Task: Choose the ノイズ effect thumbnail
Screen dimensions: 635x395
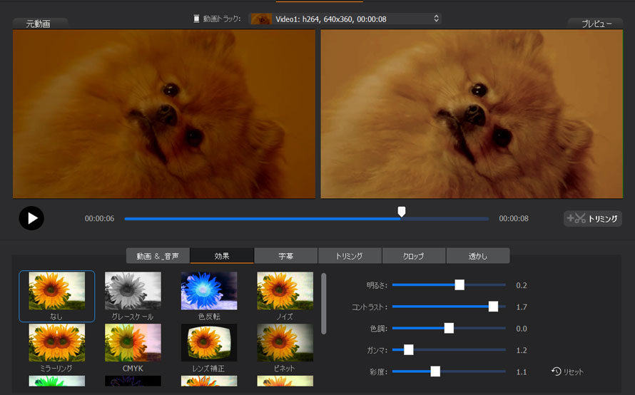Action: pyautogui.click(x=285, y=291)
